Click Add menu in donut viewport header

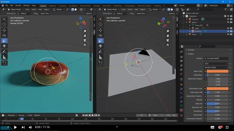coord(40,9)
